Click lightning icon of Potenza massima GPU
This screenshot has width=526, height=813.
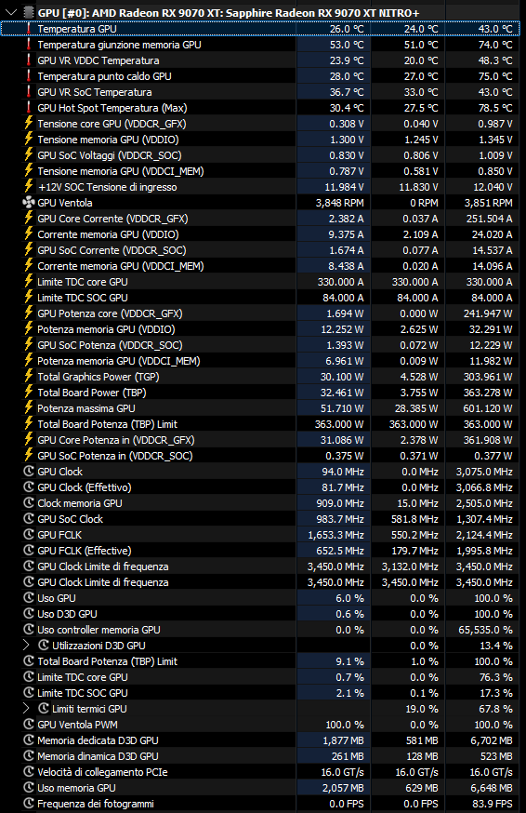[29, 408]
